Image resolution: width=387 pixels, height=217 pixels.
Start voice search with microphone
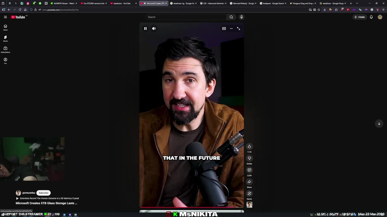[x=241, y=17]
